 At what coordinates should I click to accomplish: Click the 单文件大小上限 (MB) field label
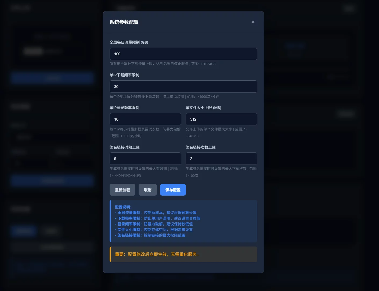tap(203, 108)
